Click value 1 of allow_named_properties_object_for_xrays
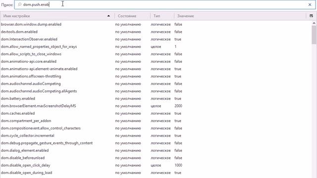Image resolution: width=317 pixels, height=178 pixels. 175,46
